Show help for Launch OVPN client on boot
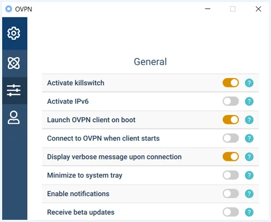This screenshot has height=222, width=271. pyautogui.click(x=249, y=120)
